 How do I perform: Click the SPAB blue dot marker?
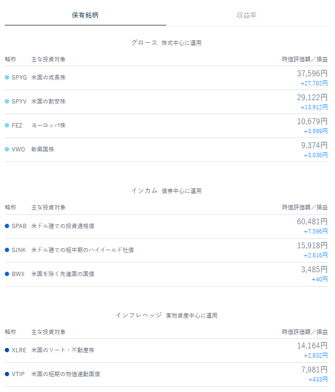click(x=7, y=226)
